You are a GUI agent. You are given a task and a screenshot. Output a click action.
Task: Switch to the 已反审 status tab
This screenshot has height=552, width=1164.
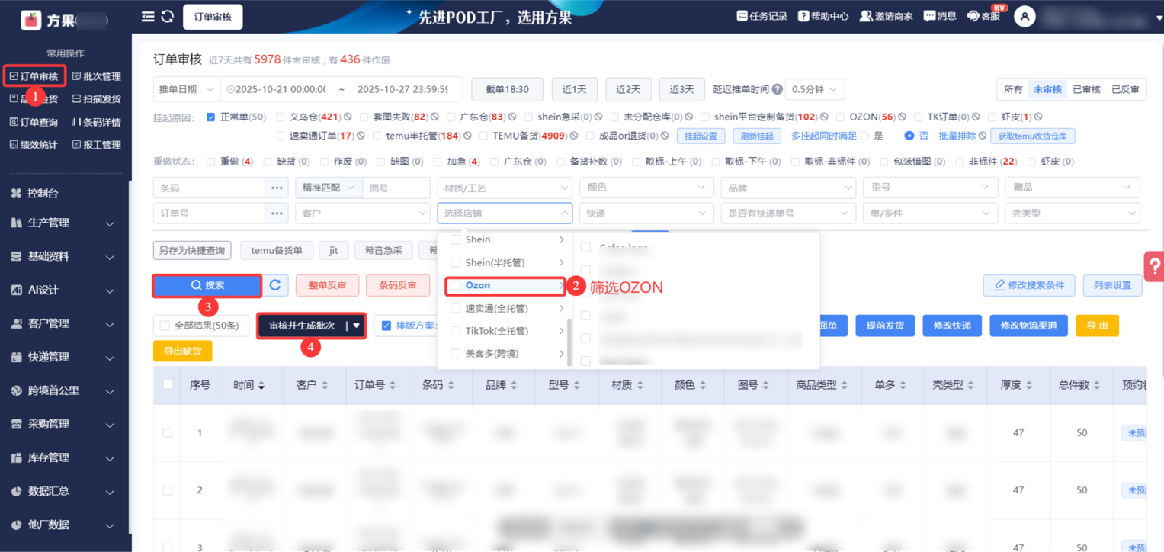point(1125,89)
